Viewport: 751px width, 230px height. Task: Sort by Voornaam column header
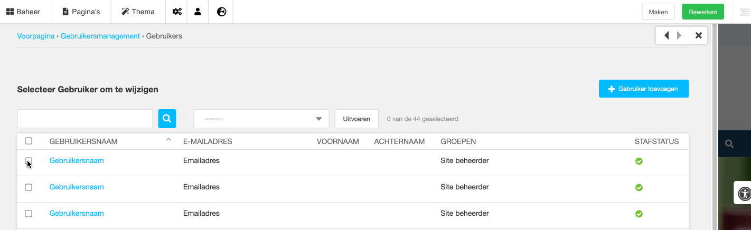338,141
